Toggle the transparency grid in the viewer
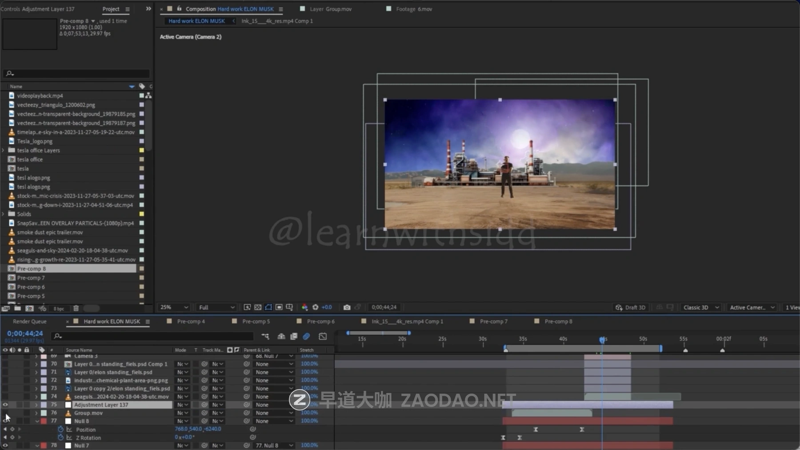 tap(258, 307)
